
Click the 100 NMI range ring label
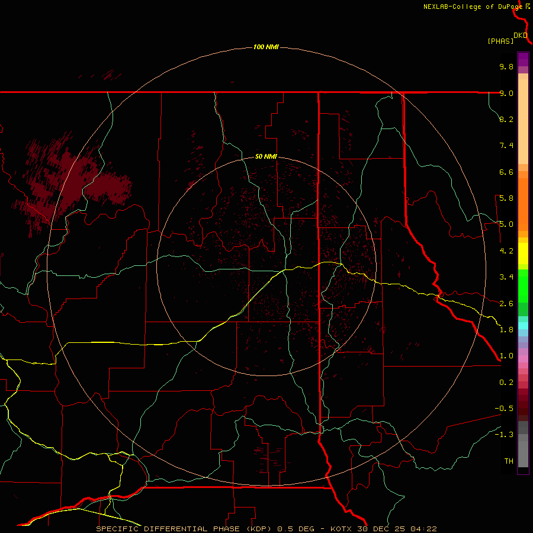coord(266,47)
